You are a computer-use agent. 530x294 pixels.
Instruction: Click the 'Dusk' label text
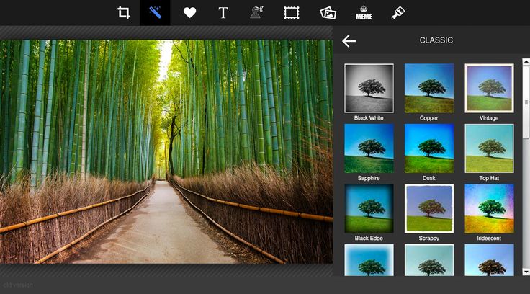429,178
